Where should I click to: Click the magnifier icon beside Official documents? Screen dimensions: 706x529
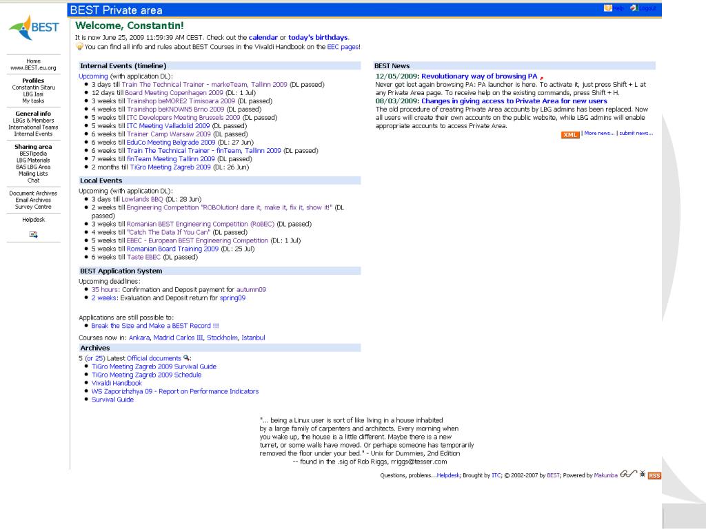pos(186,358)
